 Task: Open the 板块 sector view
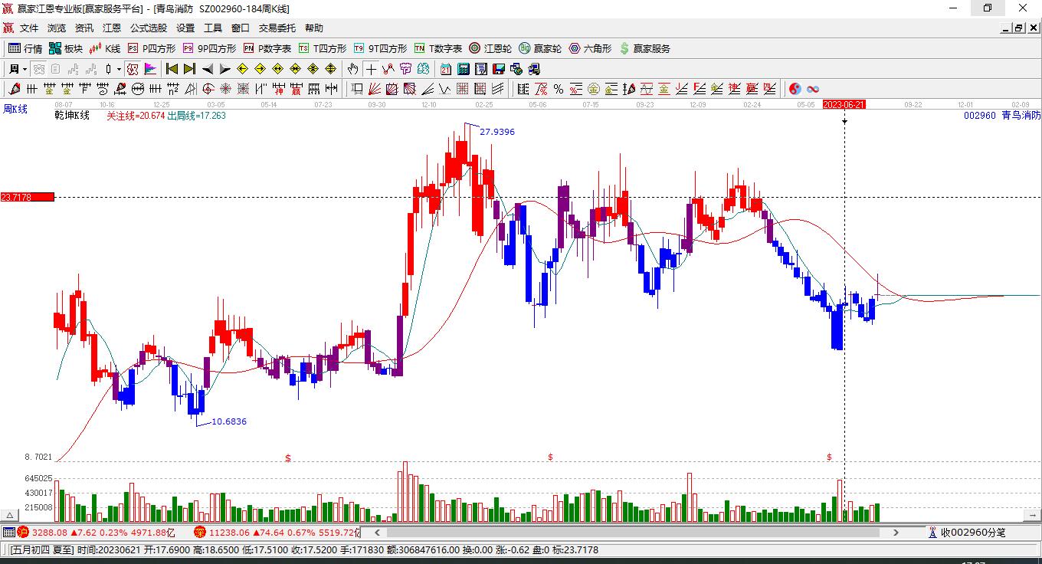[66, 48]
